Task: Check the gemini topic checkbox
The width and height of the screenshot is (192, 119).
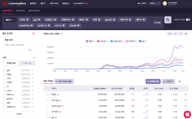Action: [x=5, y=99]
